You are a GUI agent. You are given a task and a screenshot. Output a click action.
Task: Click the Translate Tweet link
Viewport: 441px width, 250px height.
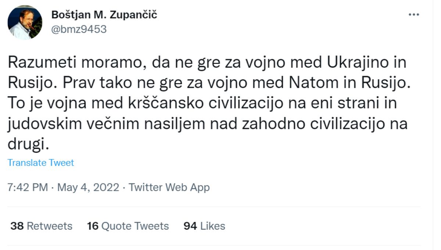[41, 162]
